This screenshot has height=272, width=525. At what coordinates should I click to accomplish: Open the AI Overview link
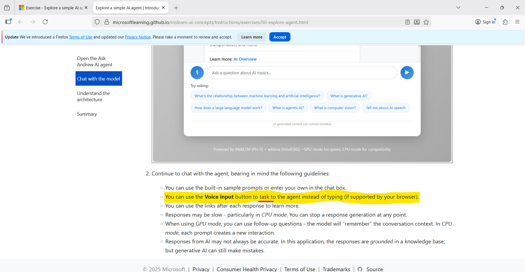pos(245,59)
